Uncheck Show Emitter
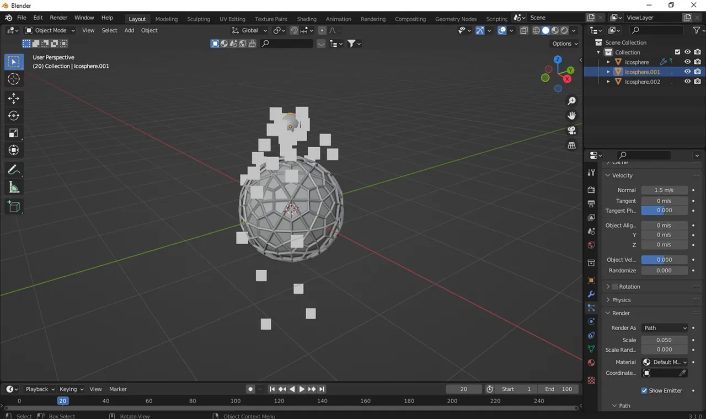This screenshot has height=419, width=706. click(x=644, y=390)
